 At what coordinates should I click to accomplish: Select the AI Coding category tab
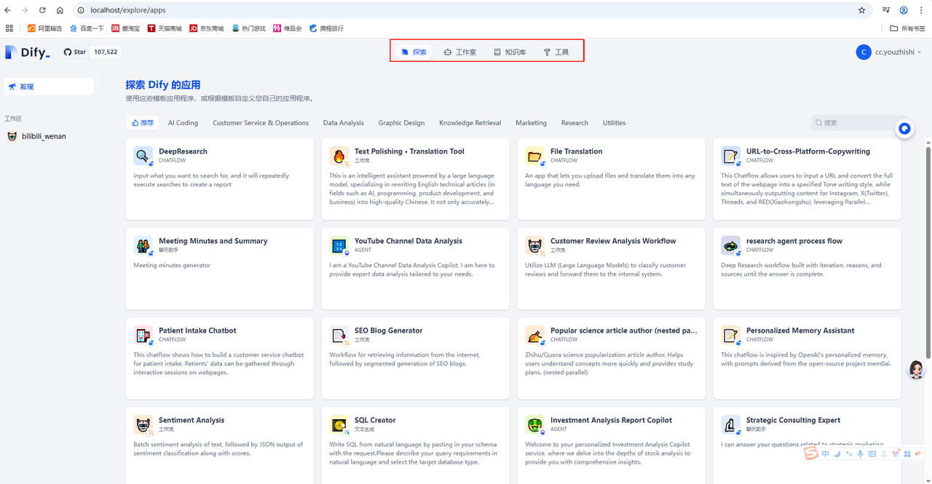tap(183, 123)
